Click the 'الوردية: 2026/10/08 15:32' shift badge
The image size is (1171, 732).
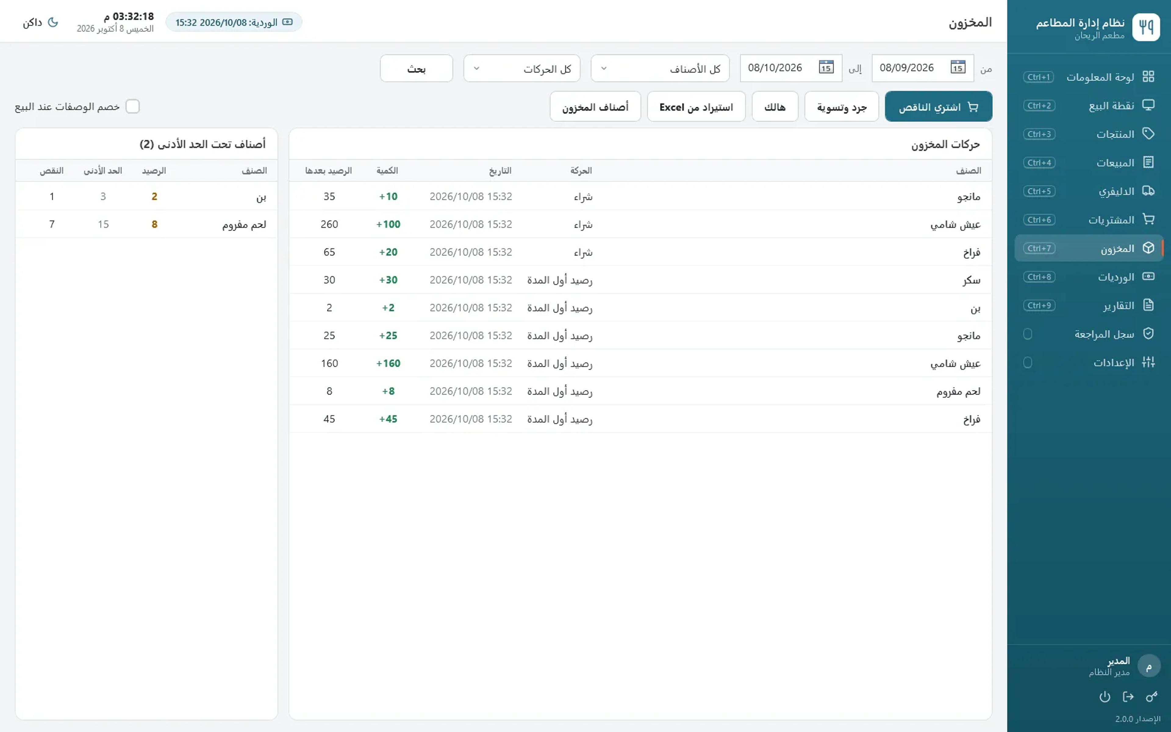point(234,22)
